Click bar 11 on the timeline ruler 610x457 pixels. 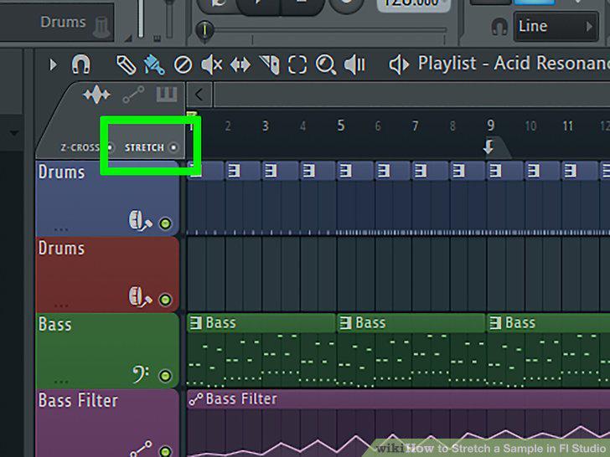[x=568, y=126]
